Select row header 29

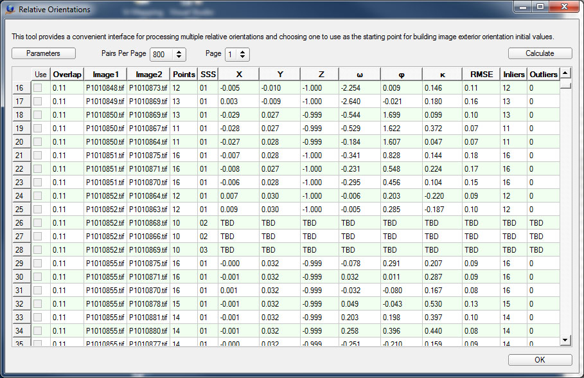tap(21, 263)
